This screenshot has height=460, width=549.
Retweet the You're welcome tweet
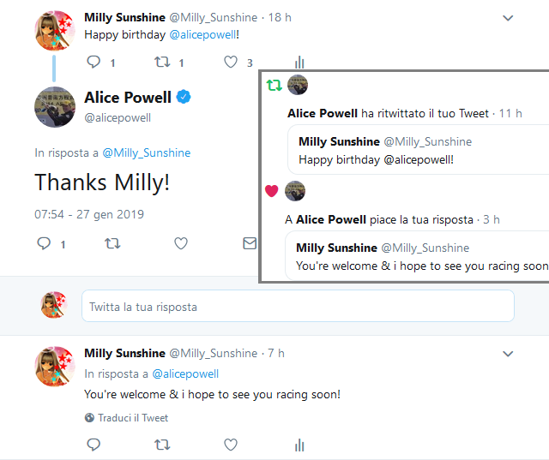coord(162,445)
